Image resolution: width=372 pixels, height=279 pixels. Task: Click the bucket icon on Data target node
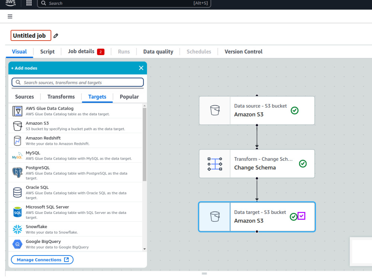point(215,217)
